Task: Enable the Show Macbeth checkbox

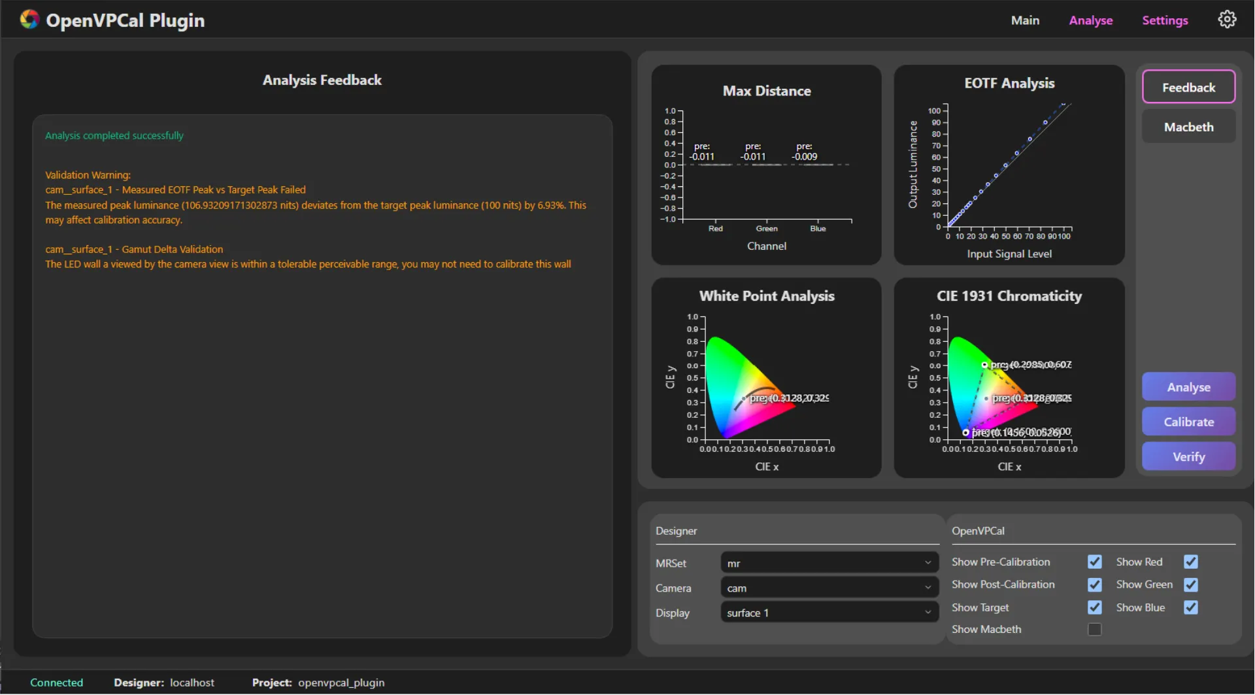Action: 1095,629
